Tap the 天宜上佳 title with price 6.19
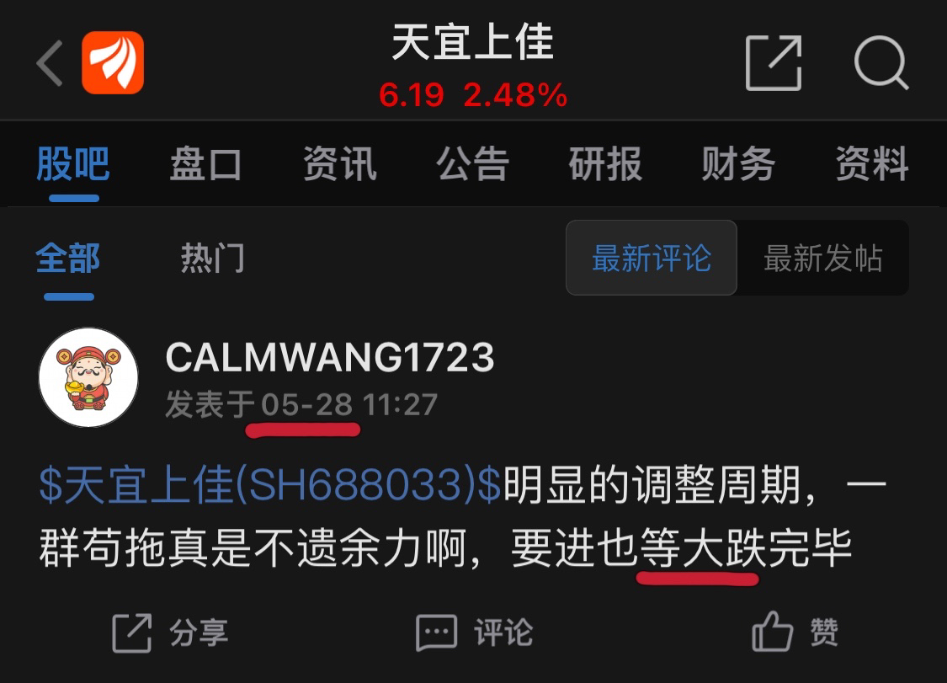 pos(473,67)
